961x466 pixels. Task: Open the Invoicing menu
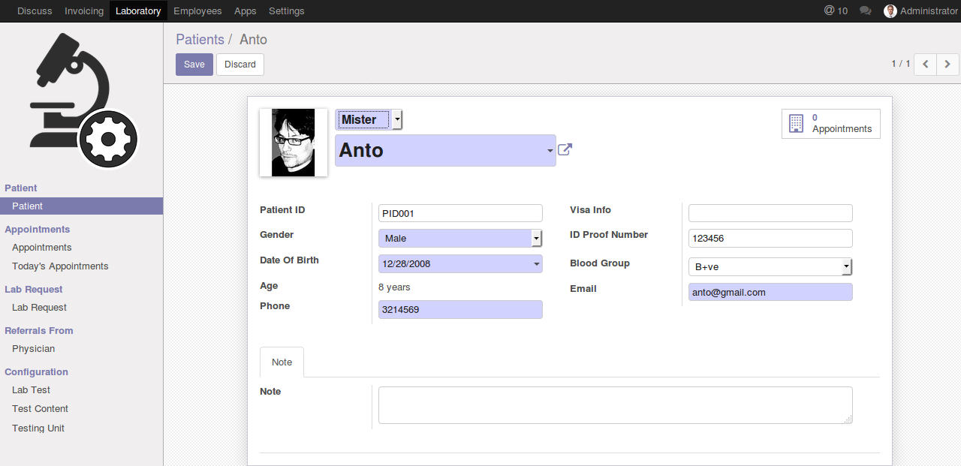84,11
